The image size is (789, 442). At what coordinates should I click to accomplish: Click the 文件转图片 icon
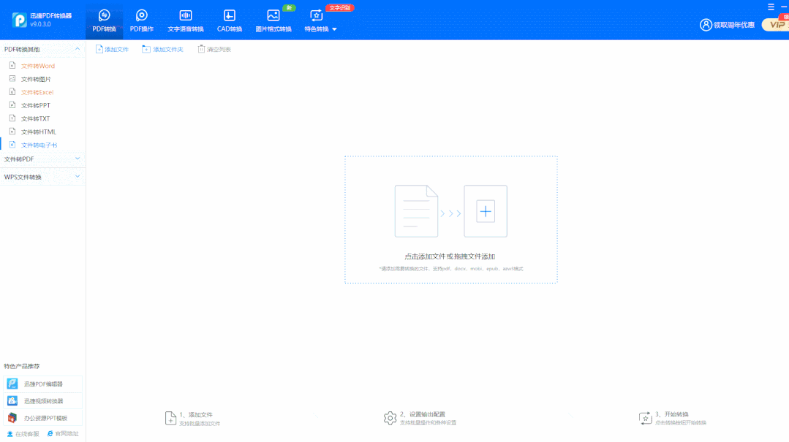(12, 78)
